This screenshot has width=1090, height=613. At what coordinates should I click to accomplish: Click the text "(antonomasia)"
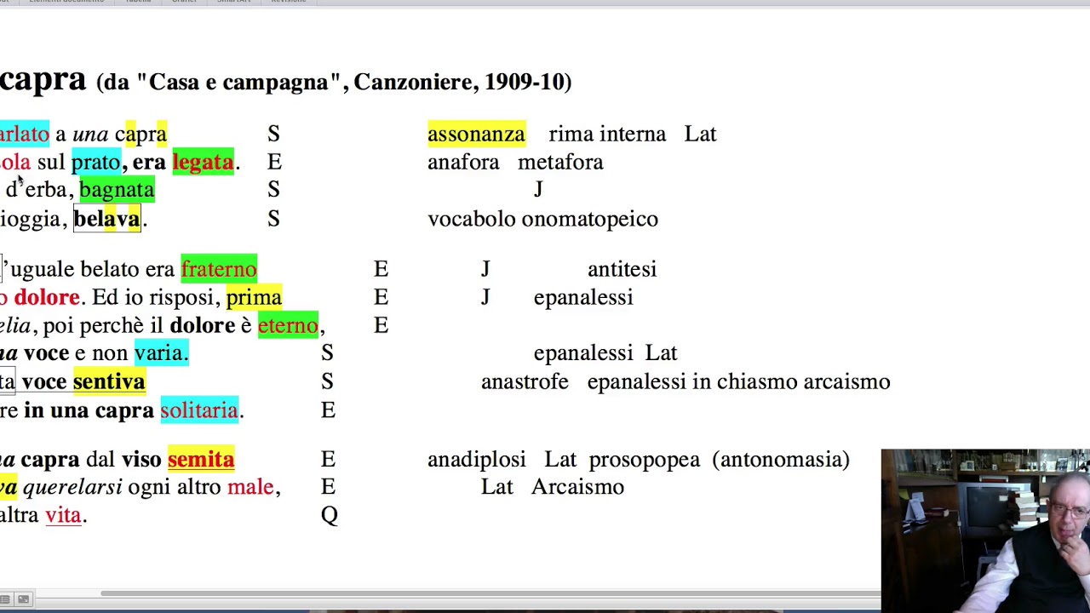pos(780,459)
